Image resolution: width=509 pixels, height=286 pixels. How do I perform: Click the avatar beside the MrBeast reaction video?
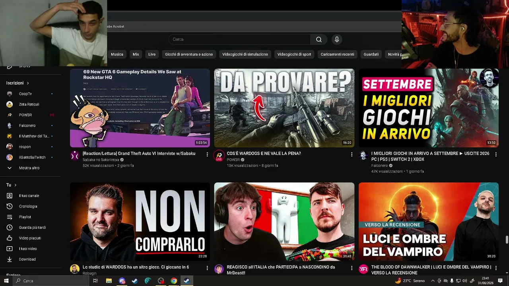[x=219, y=269]
